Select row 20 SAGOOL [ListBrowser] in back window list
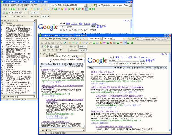This screenshot has width=172, height=135. click(x=17, y=63)
